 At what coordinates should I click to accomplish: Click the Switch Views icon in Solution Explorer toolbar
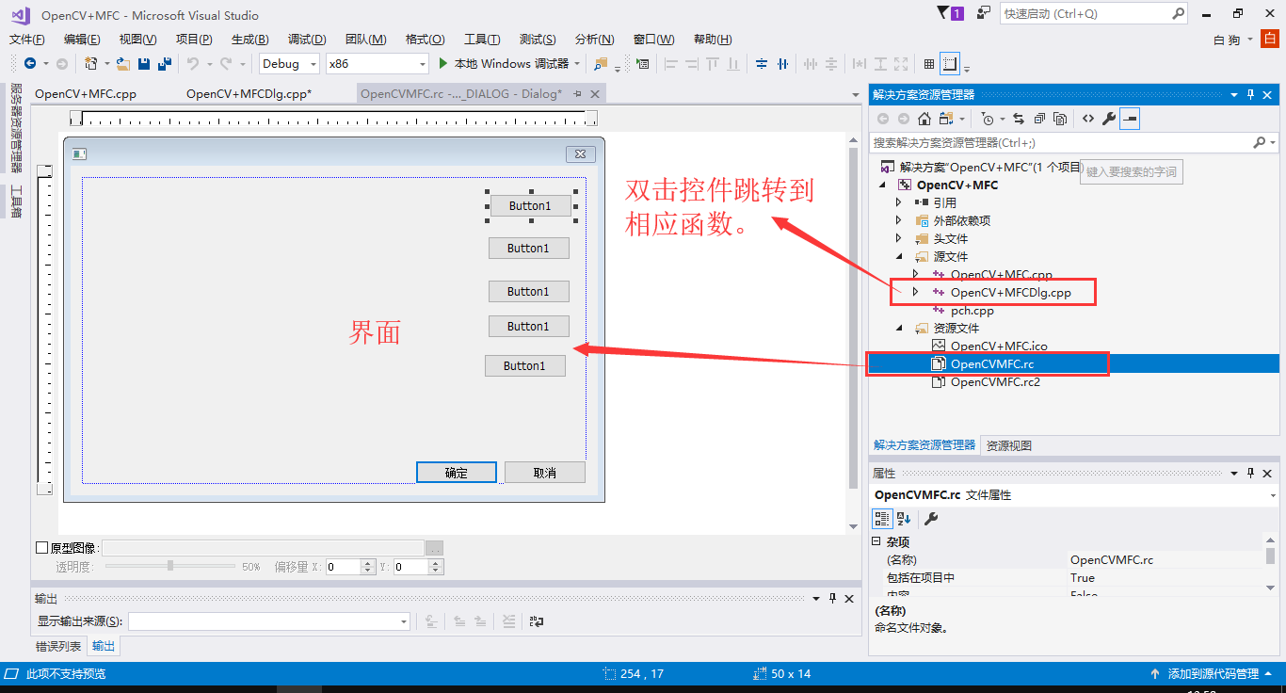click(945, 119)
